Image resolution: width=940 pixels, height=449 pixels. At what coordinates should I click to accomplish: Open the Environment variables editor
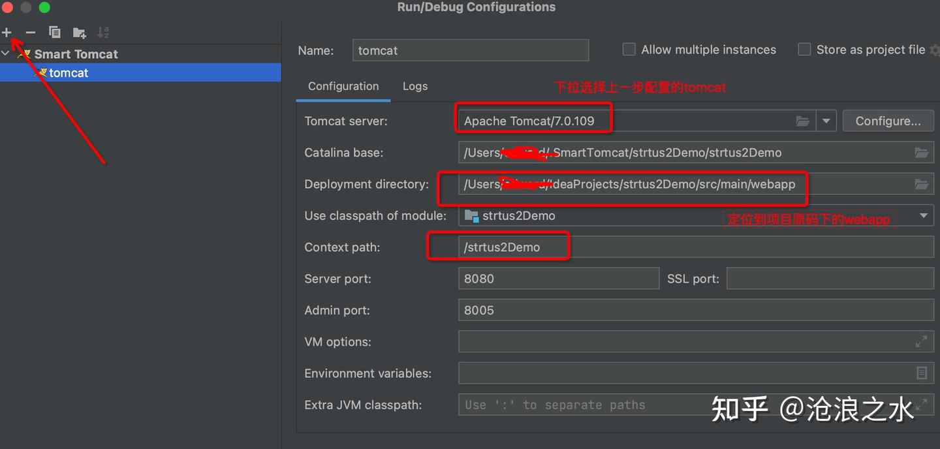[x=921, y=373]
